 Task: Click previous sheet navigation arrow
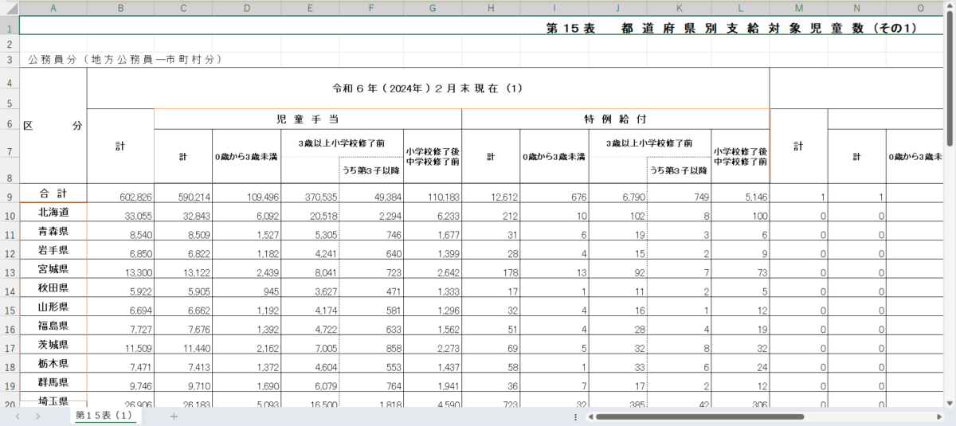pos(16,416)
